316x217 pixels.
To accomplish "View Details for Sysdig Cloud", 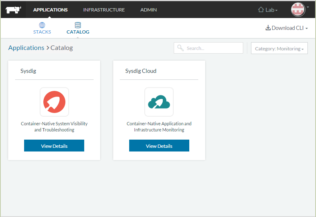I will click(x=159, y=146).
